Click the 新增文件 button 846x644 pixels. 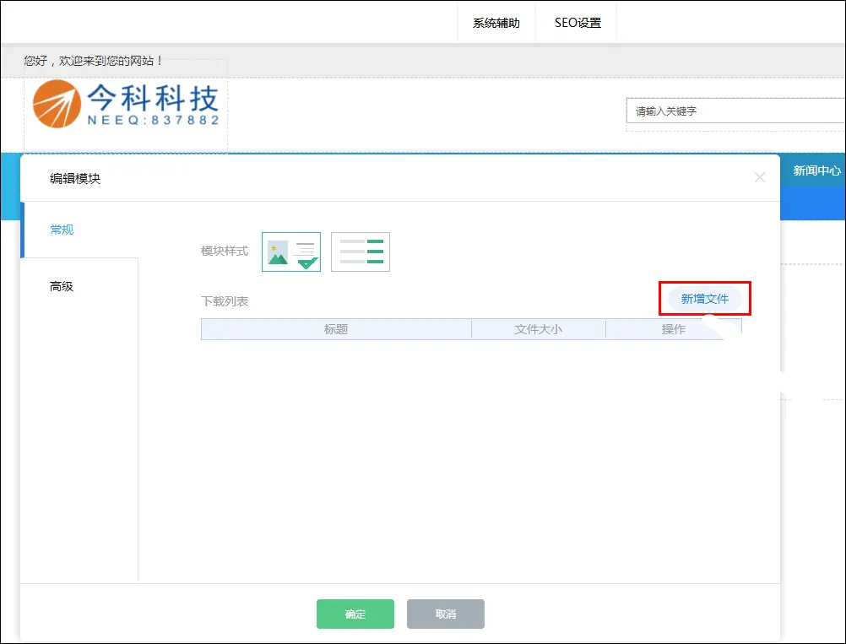click(x=704, y=299)
